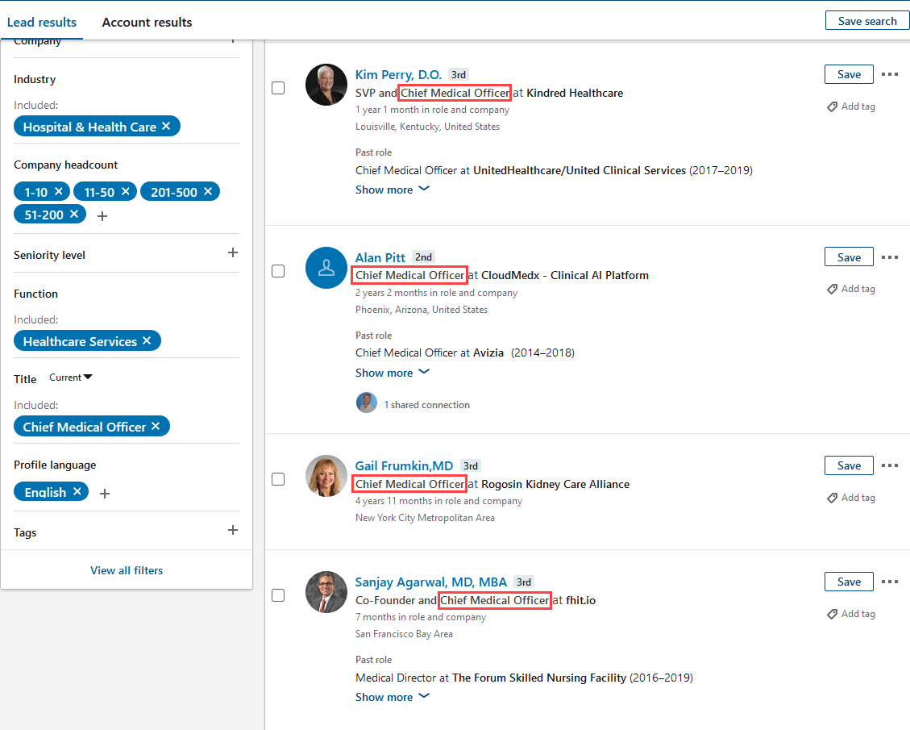Open UnitedHealthcare/United Clinical Services past company
The image size is (910, 730).
[x=580, y=170]
